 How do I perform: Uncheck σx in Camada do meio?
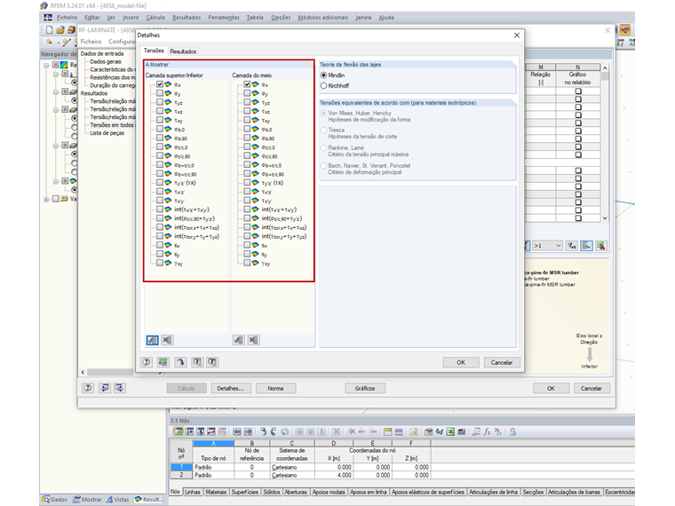pyautogui.click(x=247, y=84)
